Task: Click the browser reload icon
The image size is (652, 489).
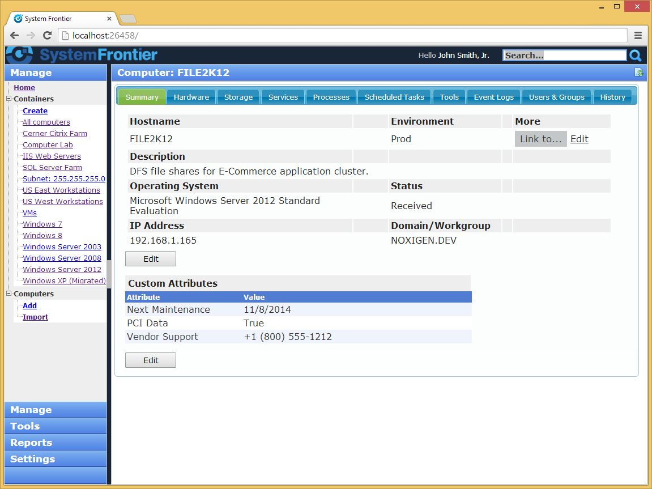Action: 47,35
